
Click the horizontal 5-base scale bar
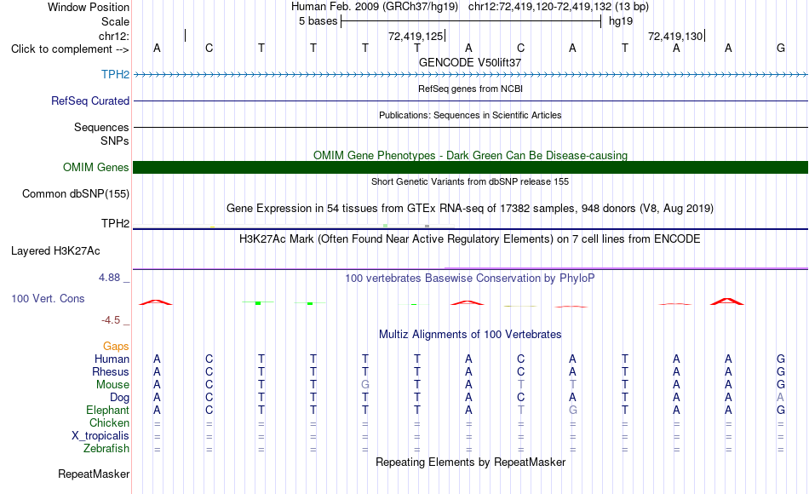pyautogui.click(x=471, y=21)
